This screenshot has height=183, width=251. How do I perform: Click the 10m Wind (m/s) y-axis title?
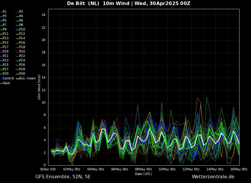(x=39, y=87)
